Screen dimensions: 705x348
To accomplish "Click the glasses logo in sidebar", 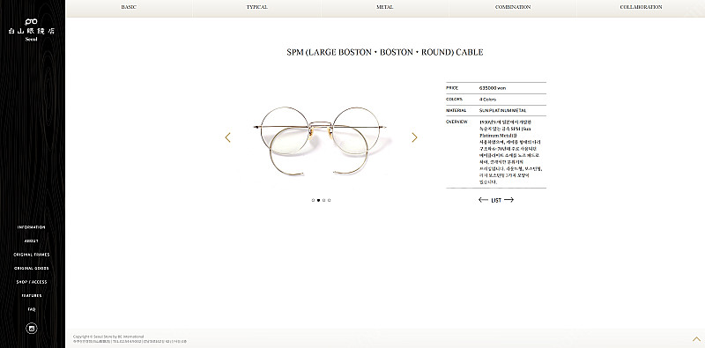I will (x=31, y=21).
